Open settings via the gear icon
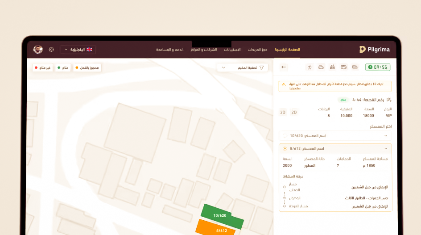 [51, 50]
